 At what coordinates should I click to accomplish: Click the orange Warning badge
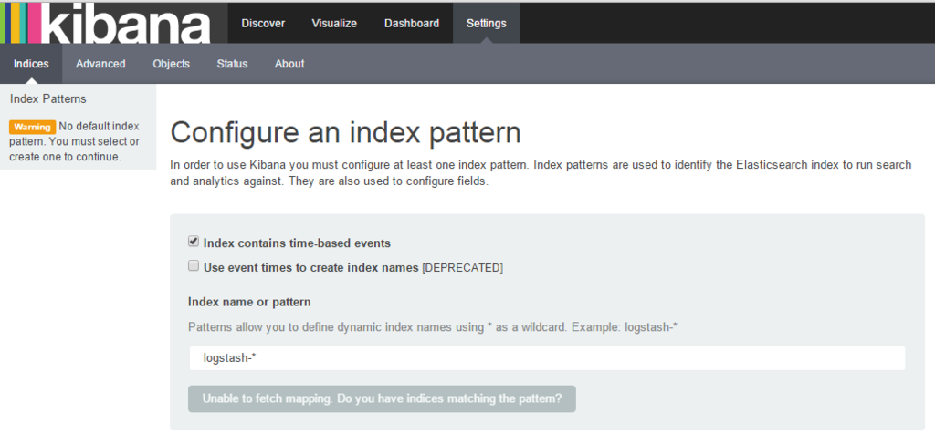32,127
